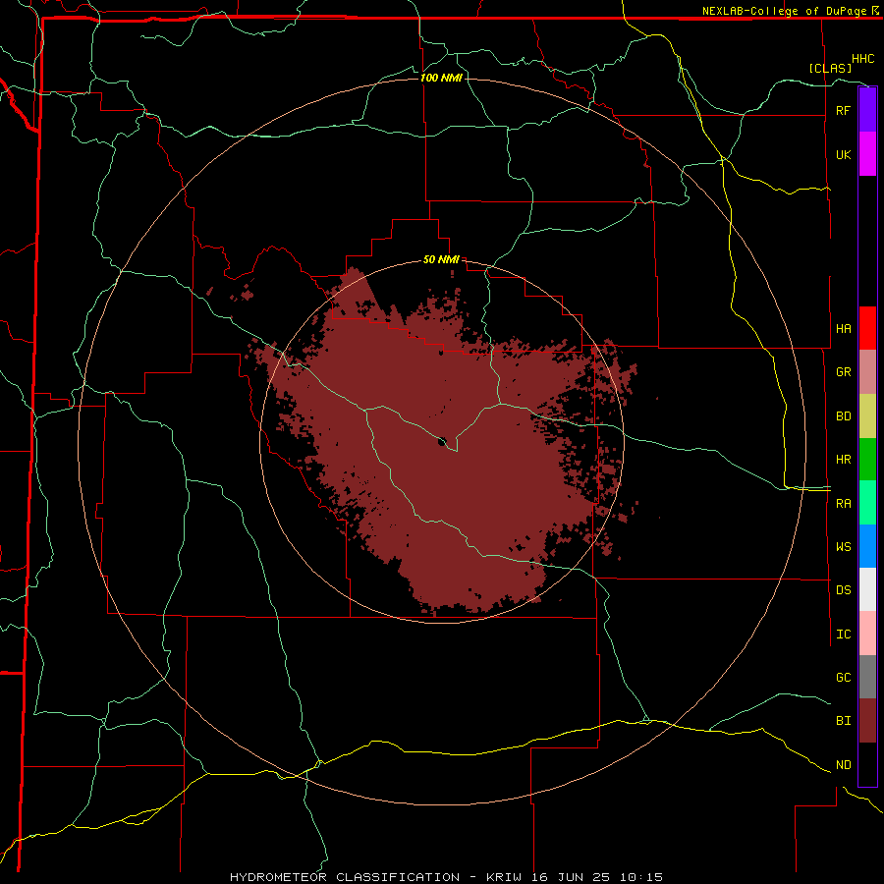
Task: Click the BI legend label
Action: (x=843, y=721)
